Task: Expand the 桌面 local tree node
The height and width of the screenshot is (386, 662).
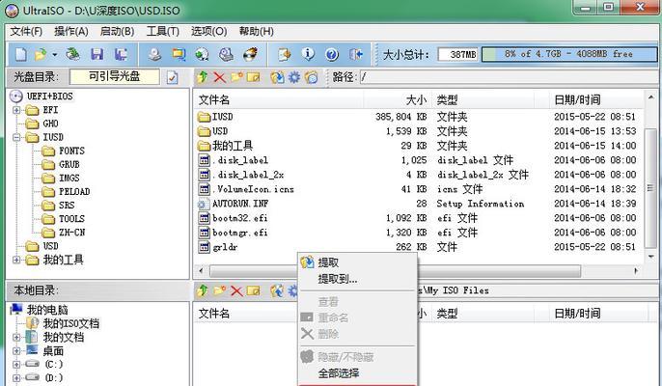Action: [16, 351]
